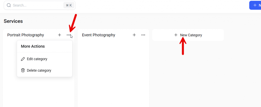Select the Portrait Photography category title
The width and height of the screenshot is (261, 107).
point(25,35)
